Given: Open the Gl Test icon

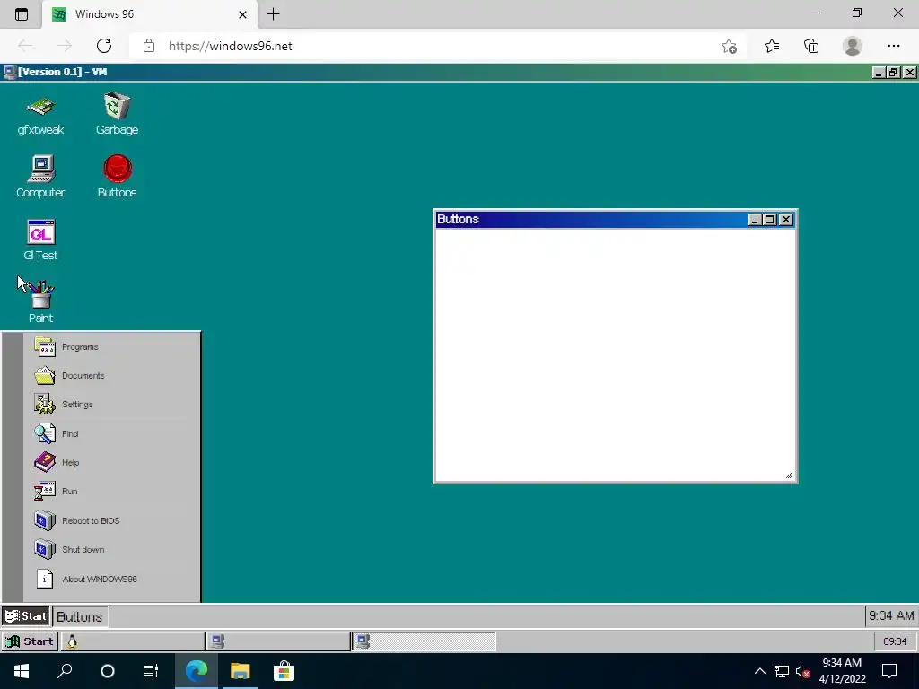Looking at the screenshot, I should pos(40,240).
